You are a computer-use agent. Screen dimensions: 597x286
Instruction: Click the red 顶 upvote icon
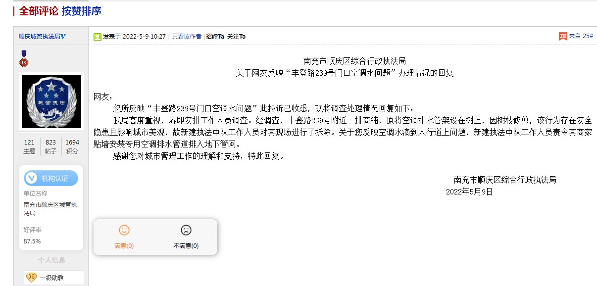563,36
